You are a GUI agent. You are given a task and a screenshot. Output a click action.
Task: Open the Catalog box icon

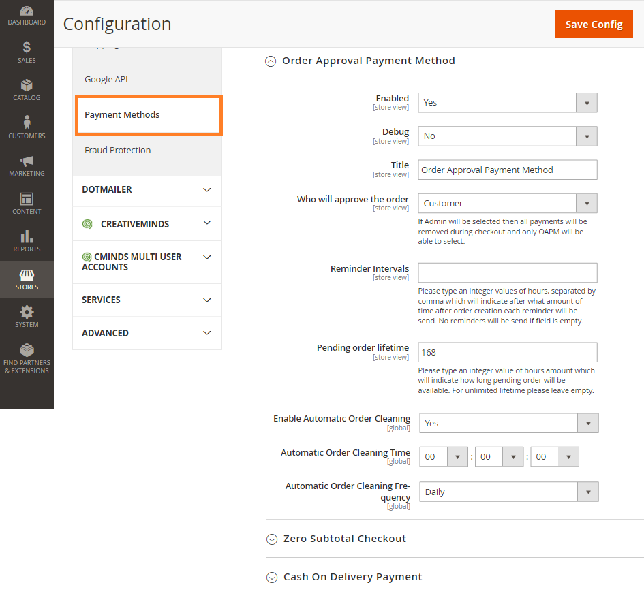tap(27, 85)
